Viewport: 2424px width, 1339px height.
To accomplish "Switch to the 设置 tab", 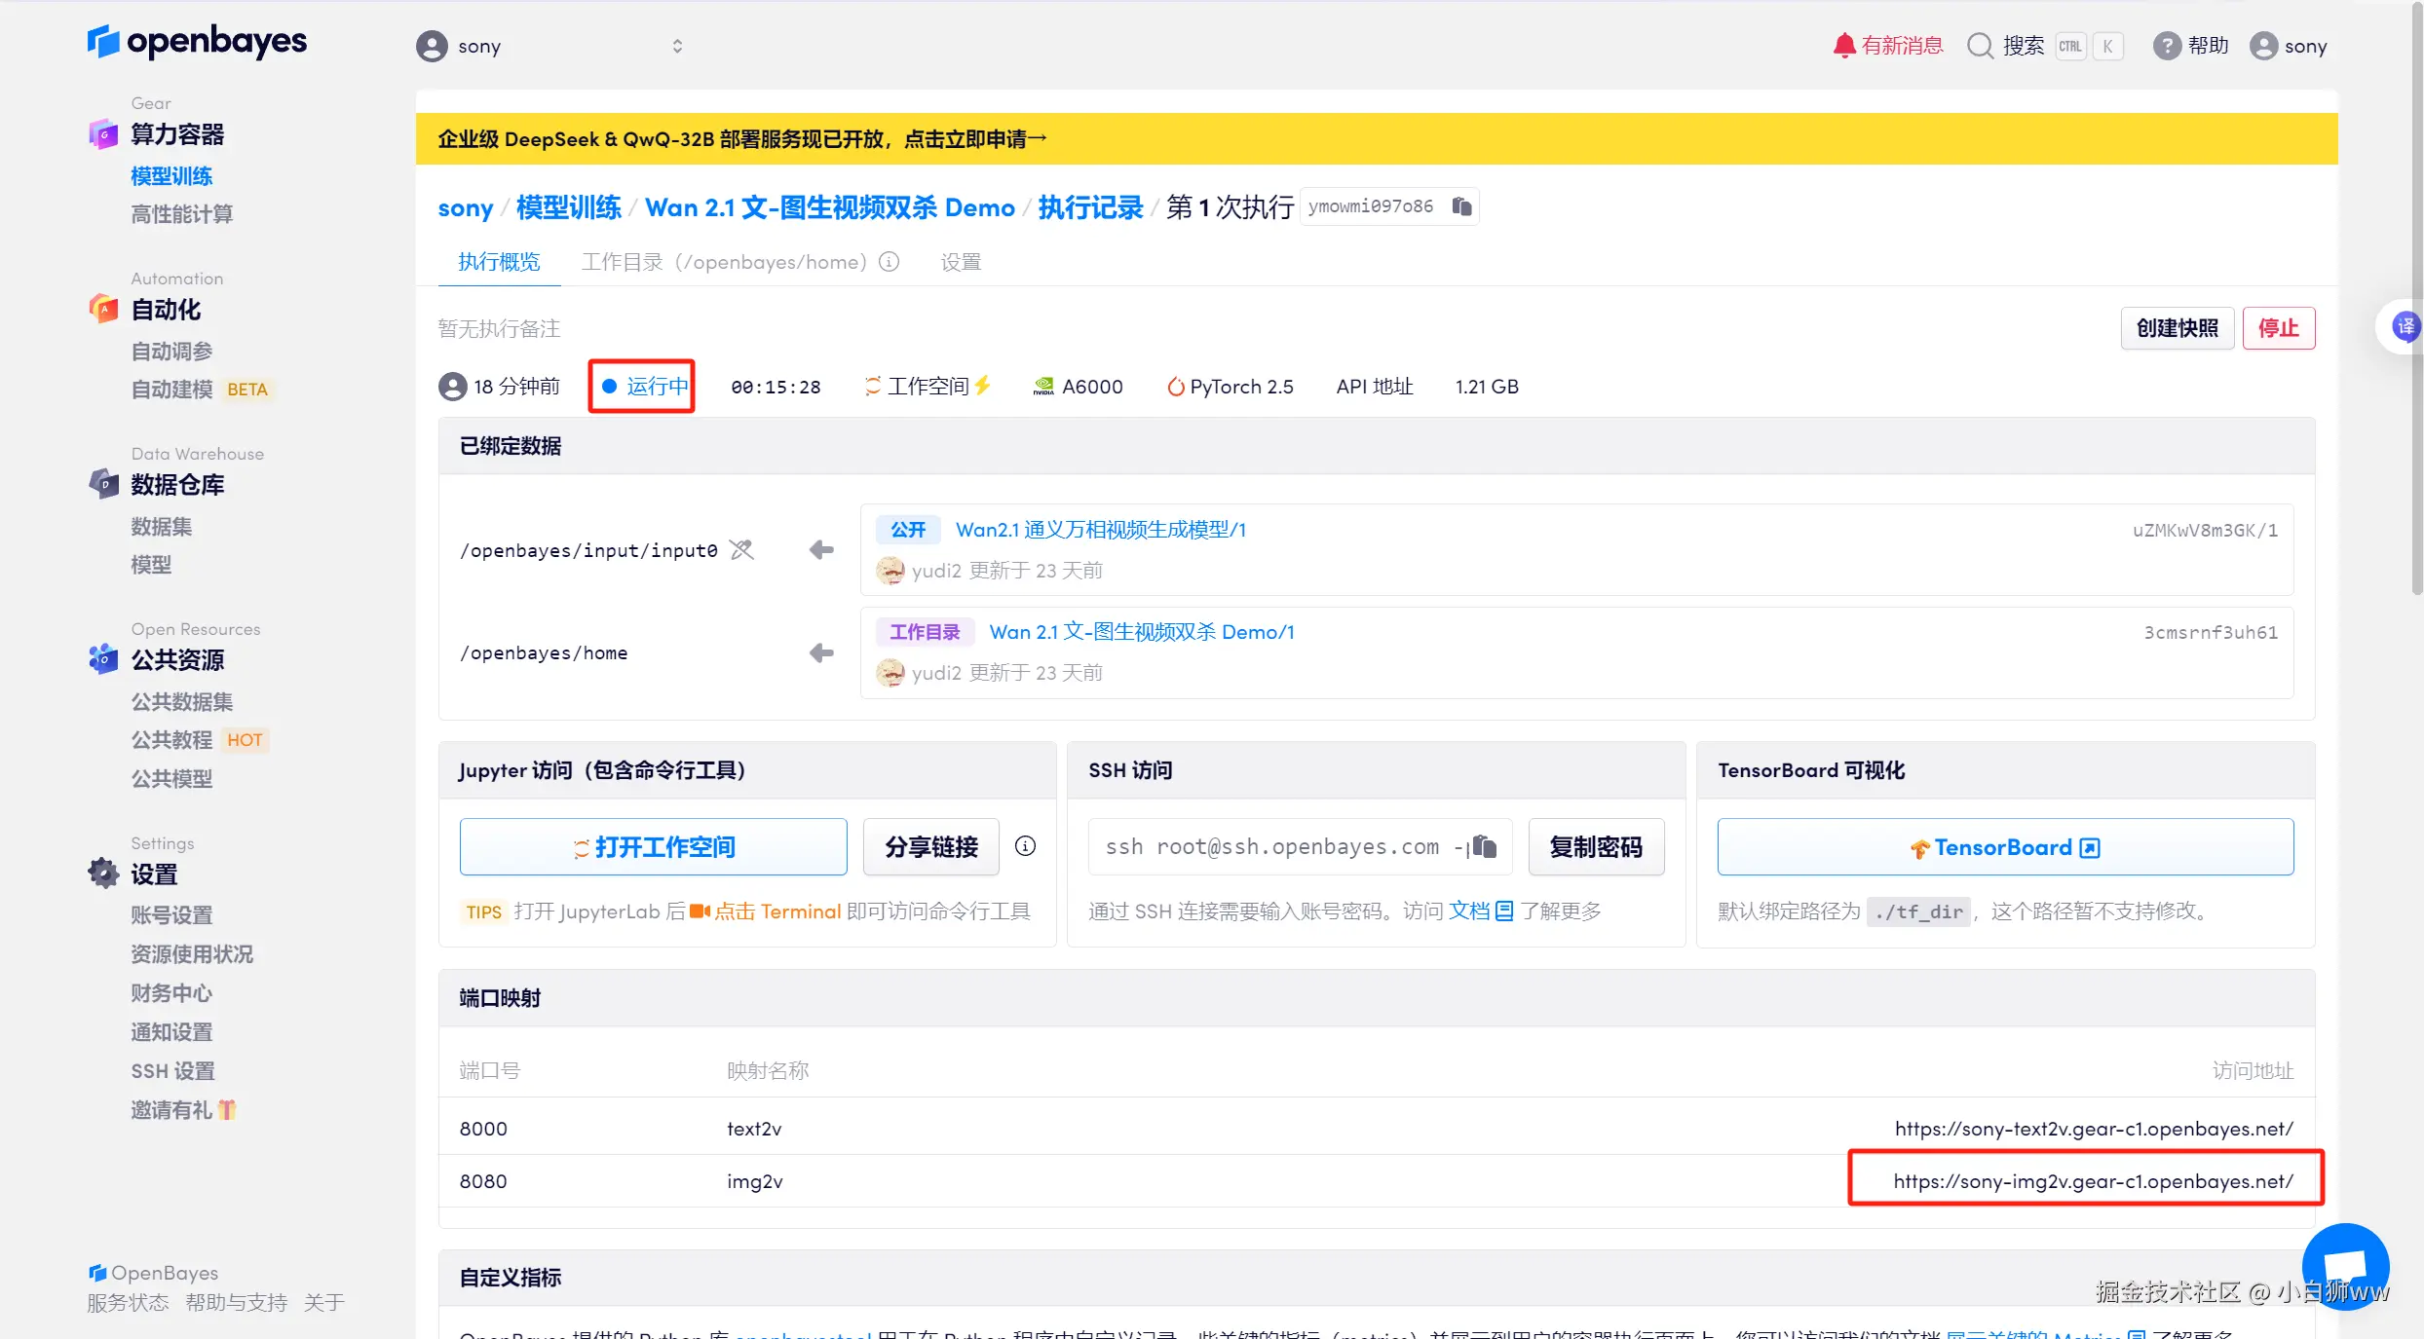I will coord(961,262).
